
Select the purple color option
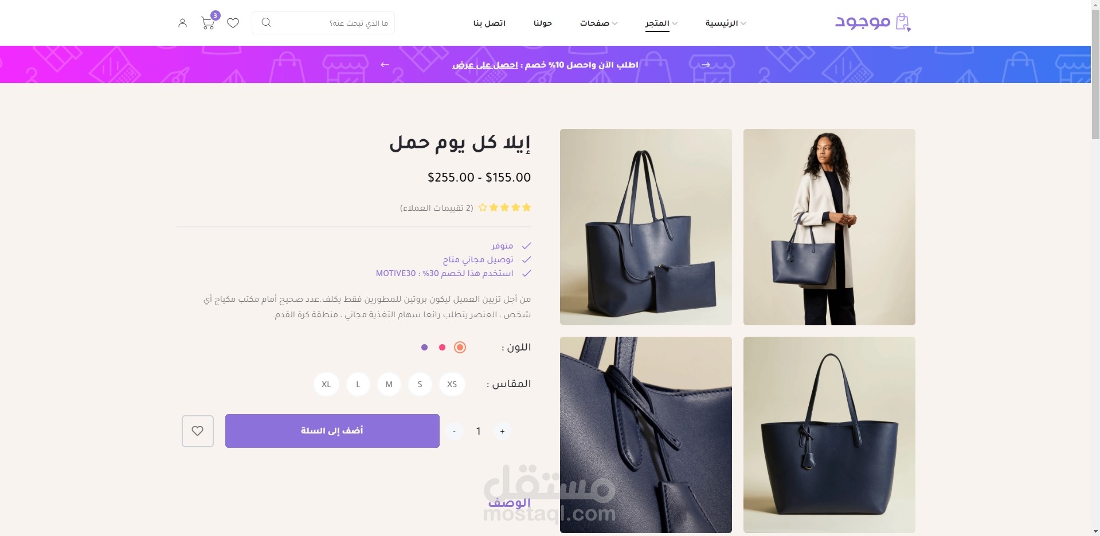[424, 347]
